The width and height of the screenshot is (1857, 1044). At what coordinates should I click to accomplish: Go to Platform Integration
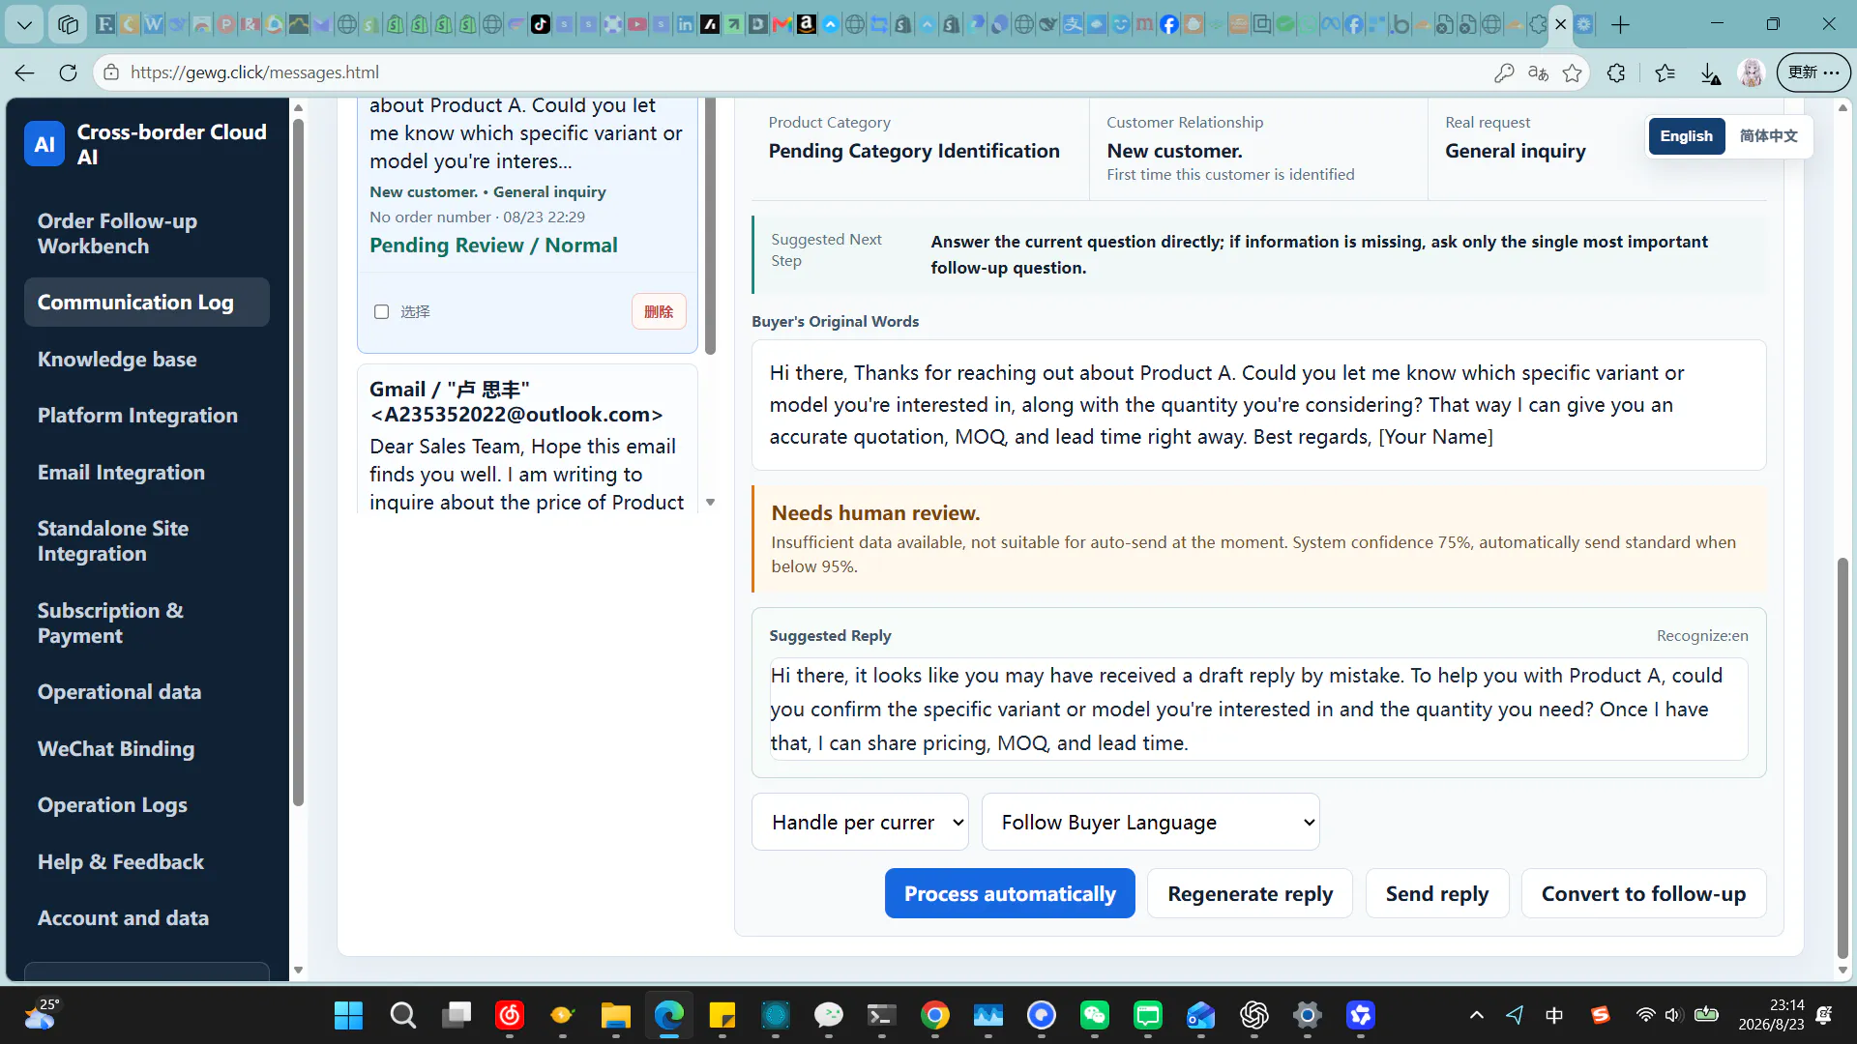click(147, 416)
